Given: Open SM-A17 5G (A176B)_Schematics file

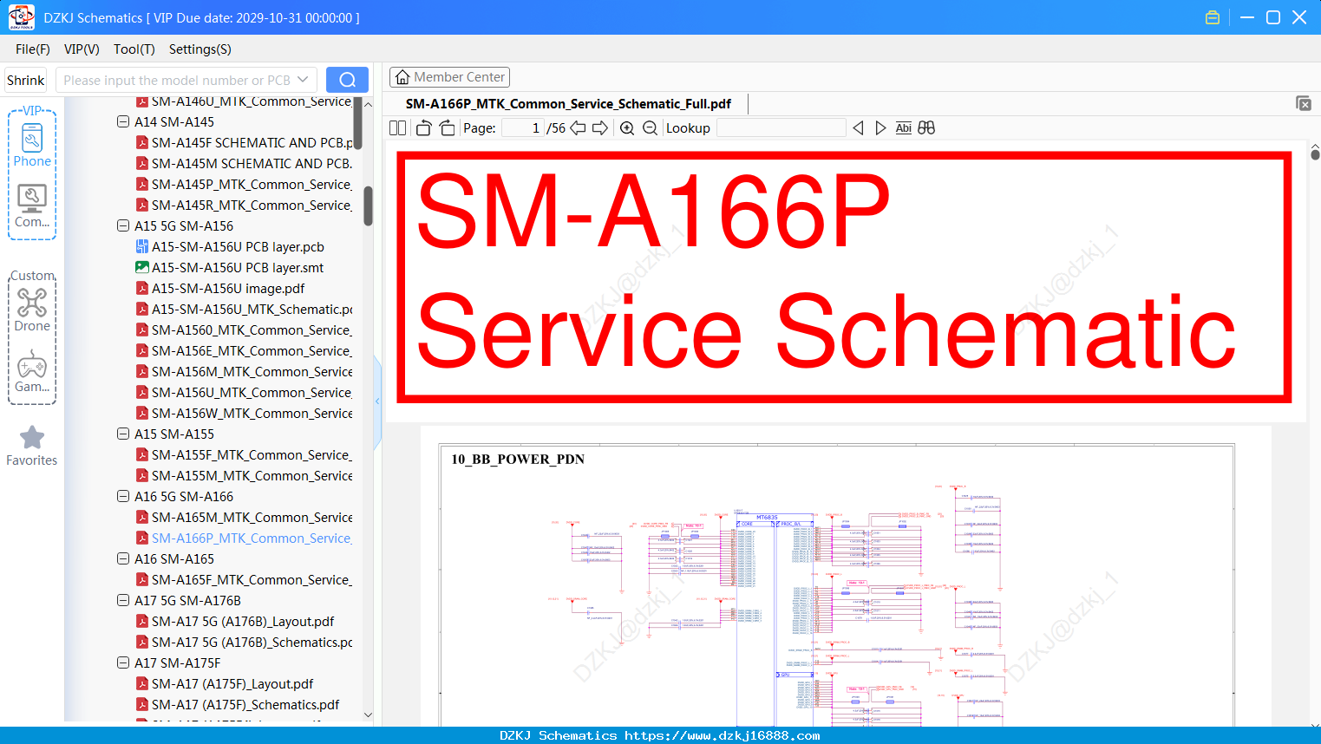Looking at the screenshot, I should click(x=245, y=643).
